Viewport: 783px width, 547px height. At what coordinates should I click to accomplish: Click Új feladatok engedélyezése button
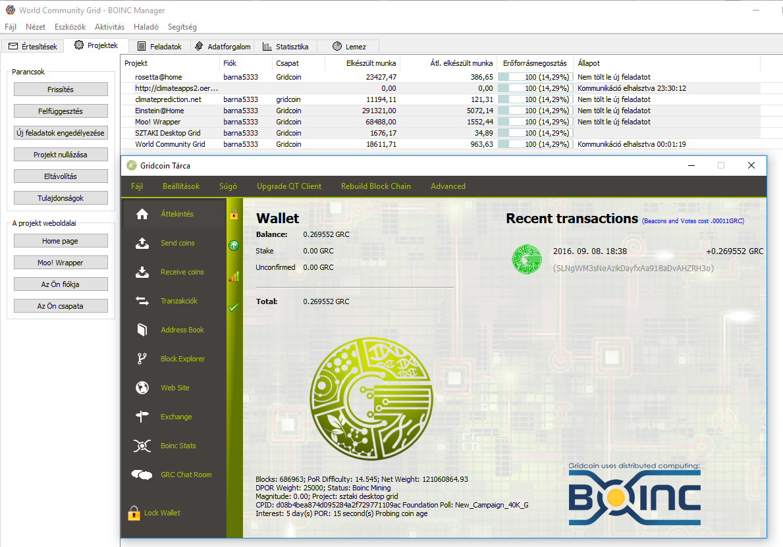[x=61, y=133]
